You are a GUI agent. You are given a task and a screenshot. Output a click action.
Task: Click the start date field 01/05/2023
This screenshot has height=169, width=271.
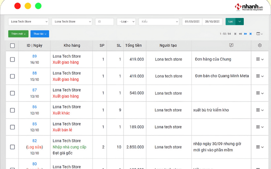(x=192, y=22)
